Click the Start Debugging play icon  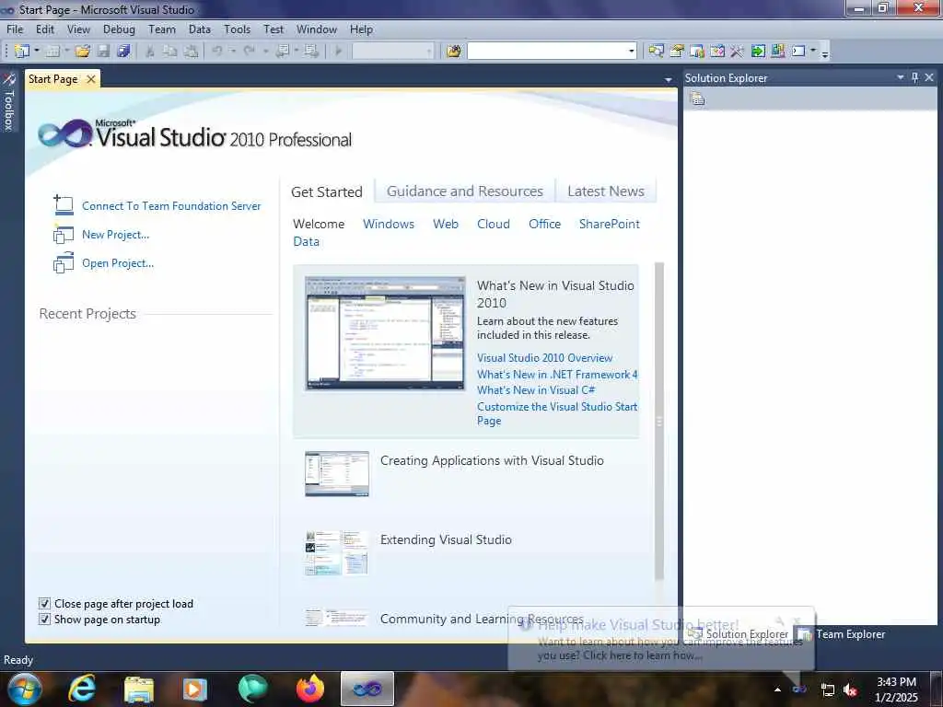[339, 52]
